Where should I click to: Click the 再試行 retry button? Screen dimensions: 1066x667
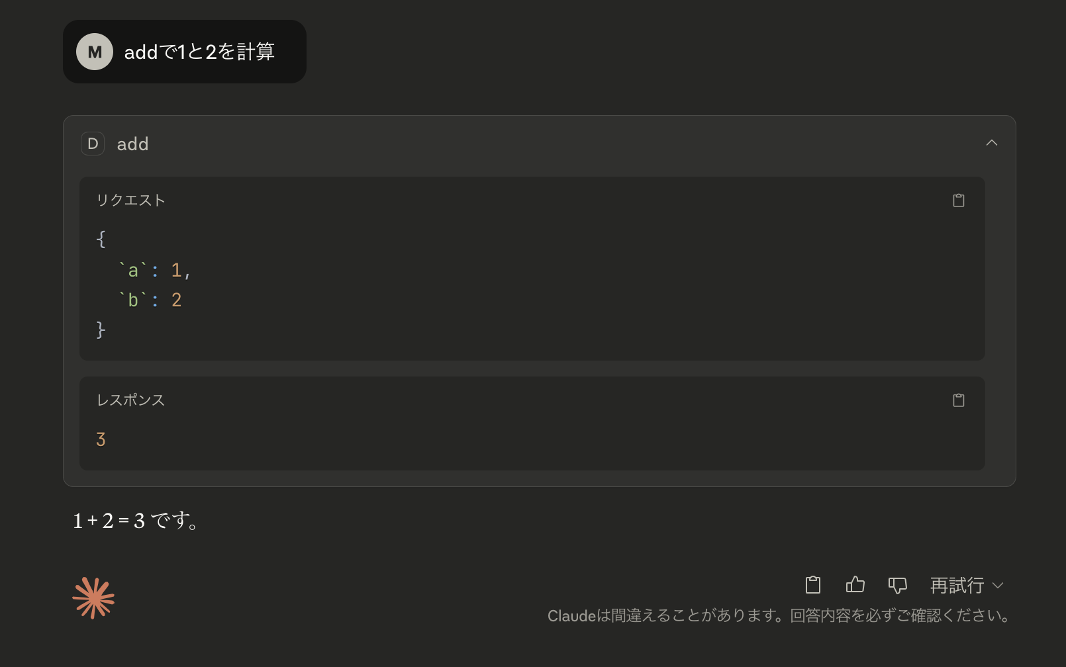[x=957, y=586]
